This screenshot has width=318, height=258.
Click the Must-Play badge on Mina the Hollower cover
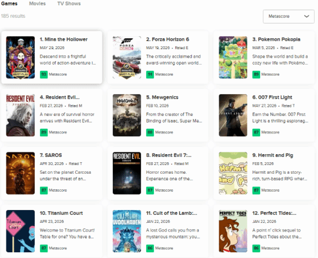(x=20, y=72)
